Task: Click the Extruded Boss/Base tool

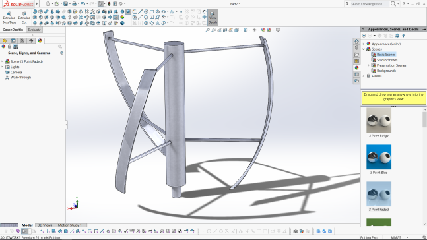Action: 9,17
